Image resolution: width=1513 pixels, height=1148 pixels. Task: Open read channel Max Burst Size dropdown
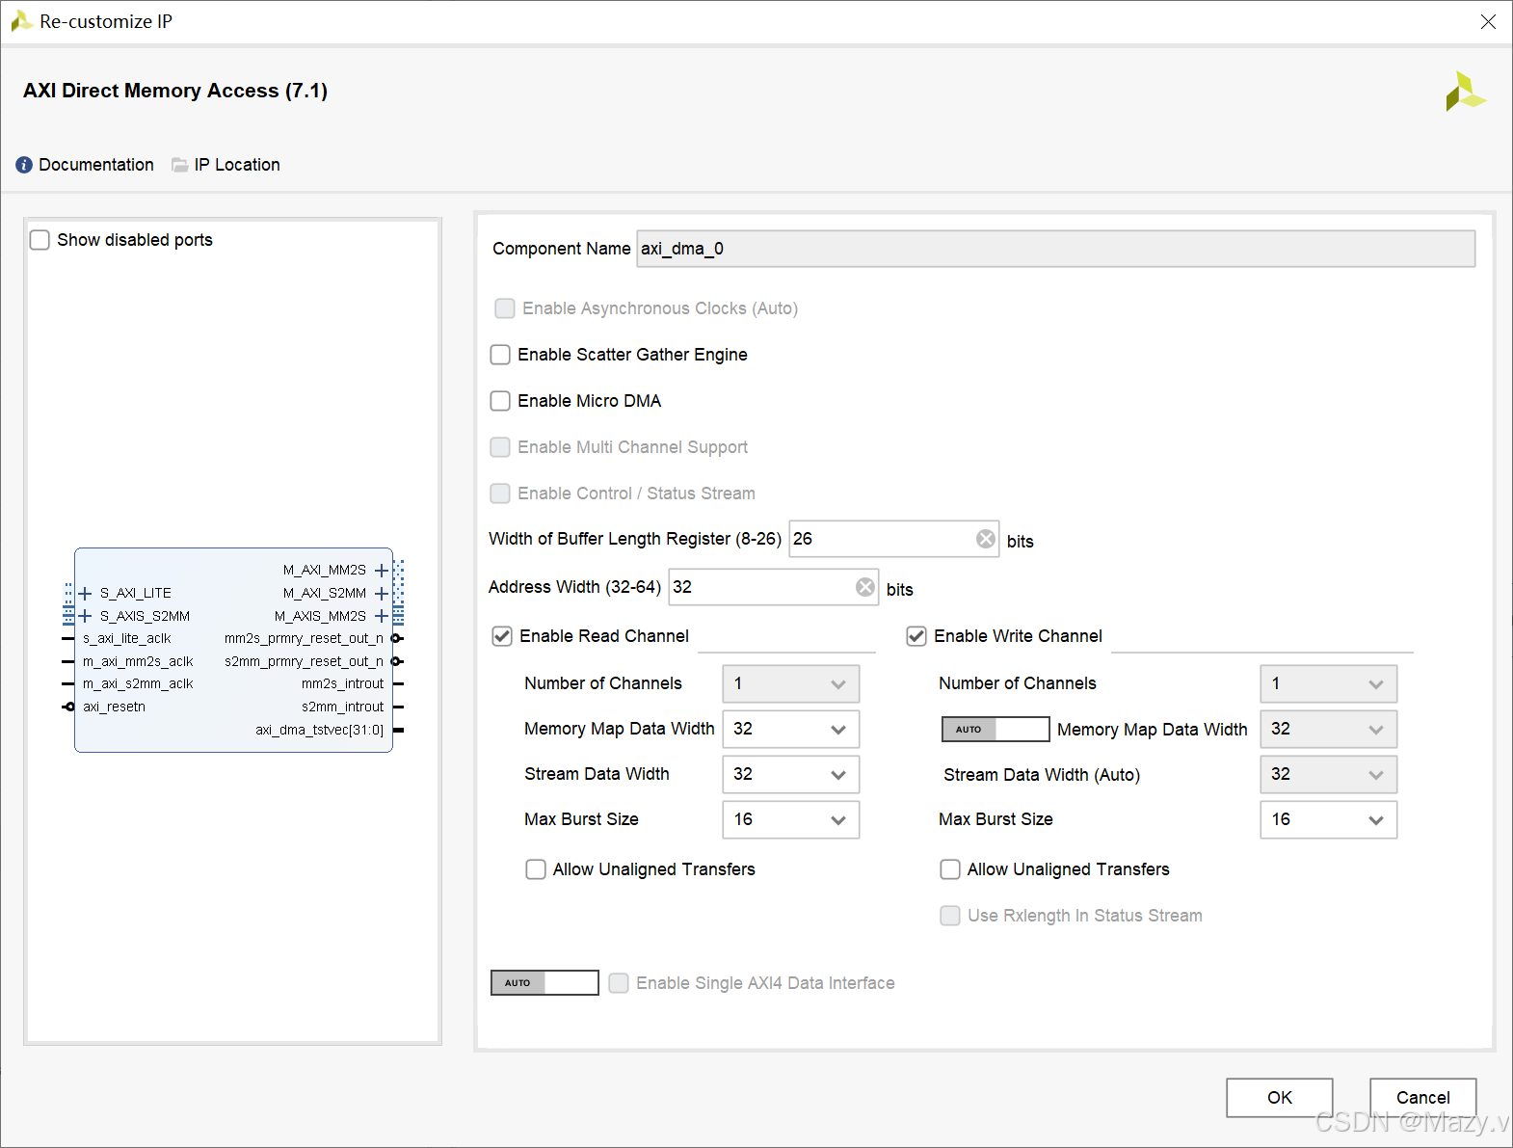(790, 819)
